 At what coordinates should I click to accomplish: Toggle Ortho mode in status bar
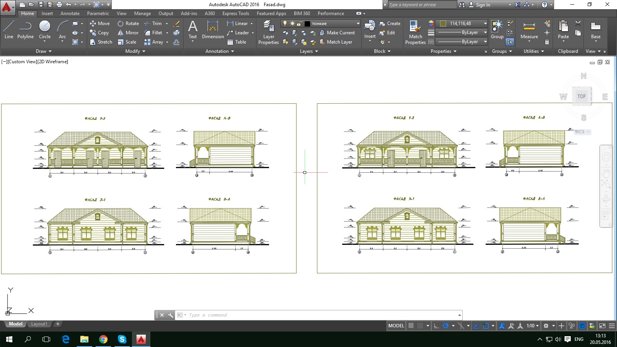click(437, 326)
